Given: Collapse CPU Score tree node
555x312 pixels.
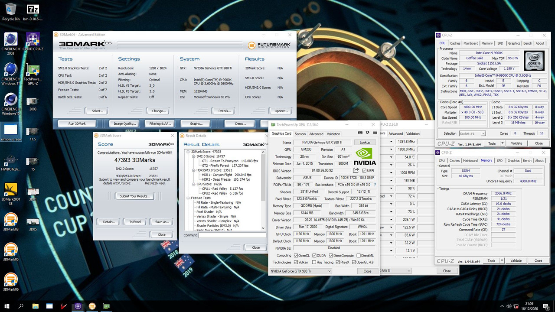Looking at the screenshot, I should click(193, 184).
